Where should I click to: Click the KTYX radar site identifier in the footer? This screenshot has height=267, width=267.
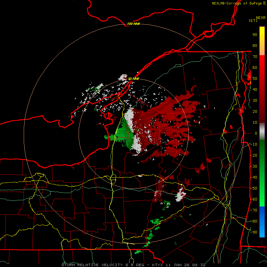pos(158,265)
